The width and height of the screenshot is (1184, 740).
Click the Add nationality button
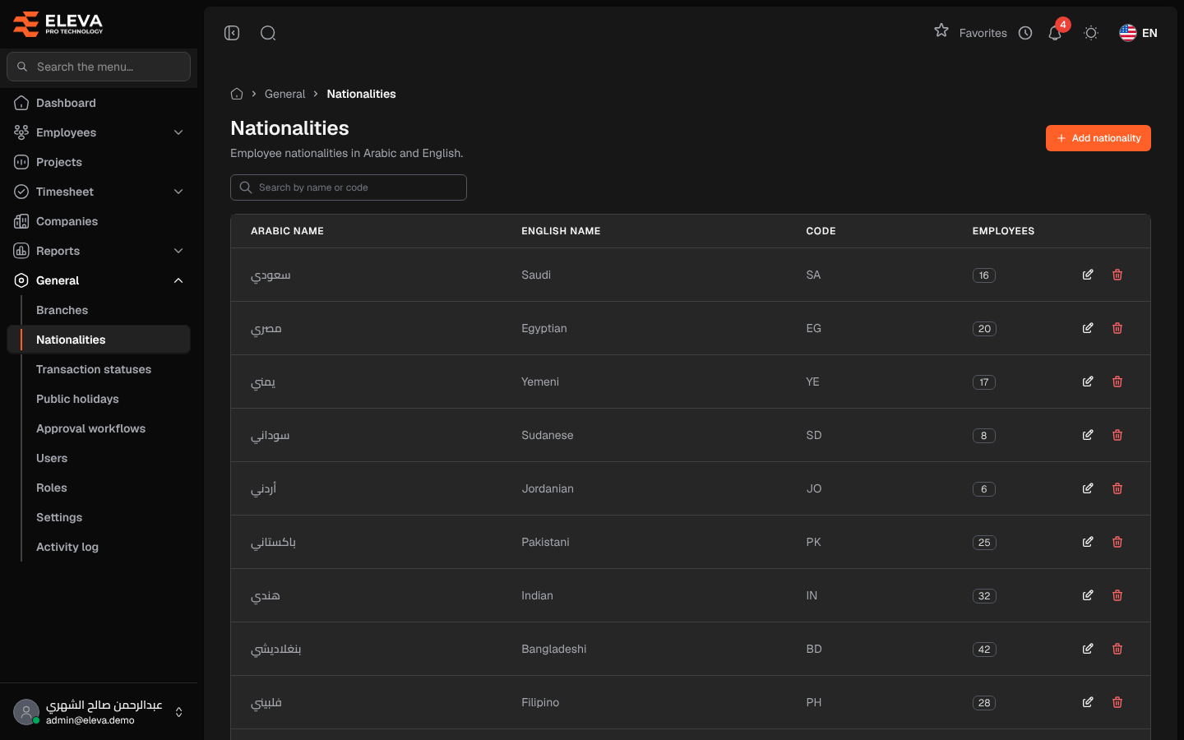[1098, 138]
